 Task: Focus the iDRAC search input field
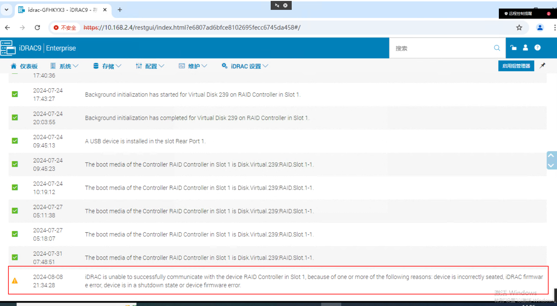click(442, 48)
